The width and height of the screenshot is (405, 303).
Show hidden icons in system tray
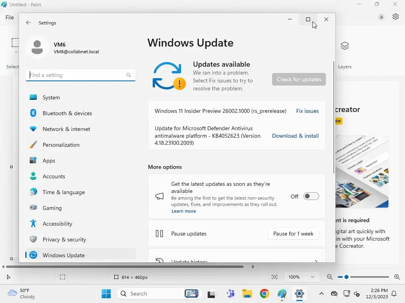point(321,294)
